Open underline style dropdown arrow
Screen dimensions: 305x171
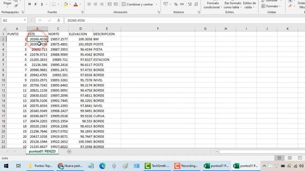pyautogui.click(x=47, y=4)
